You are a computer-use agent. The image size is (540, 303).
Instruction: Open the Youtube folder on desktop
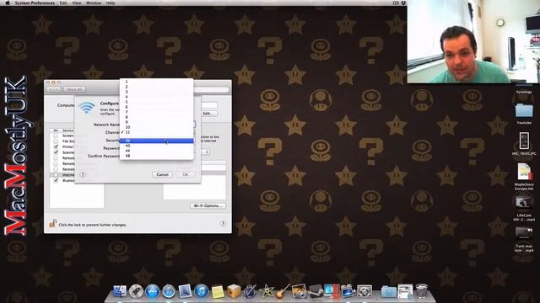tap(524, 114)
